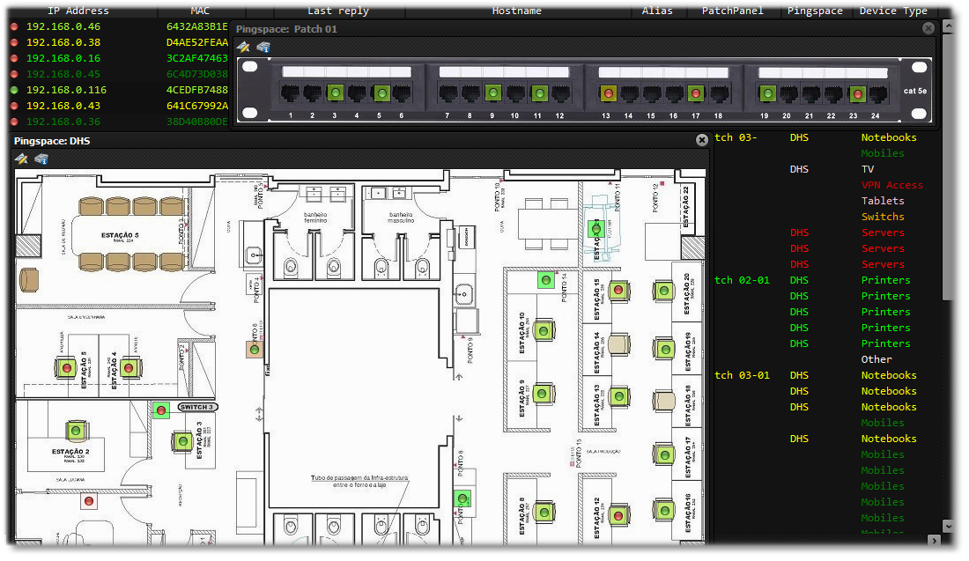Viewport: 969px width, 561px height.
Task: Select empty patch panel port 24
Action: pyautogui.click(x=878, y=94)
